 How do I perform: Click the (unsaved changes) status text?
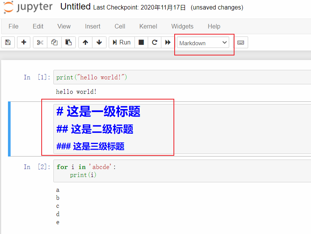click(x=217, y=8)
